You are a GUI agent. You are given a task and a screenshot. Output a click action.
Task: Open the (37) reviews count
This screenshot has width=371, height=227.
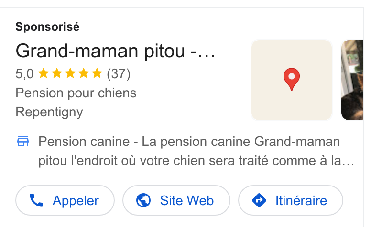click(119, 74)
